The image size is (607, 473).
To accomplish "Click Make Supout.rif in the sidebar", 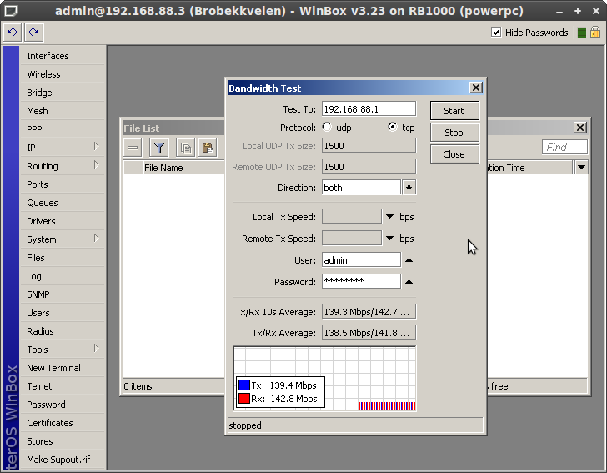I will [x=62, y=460].
